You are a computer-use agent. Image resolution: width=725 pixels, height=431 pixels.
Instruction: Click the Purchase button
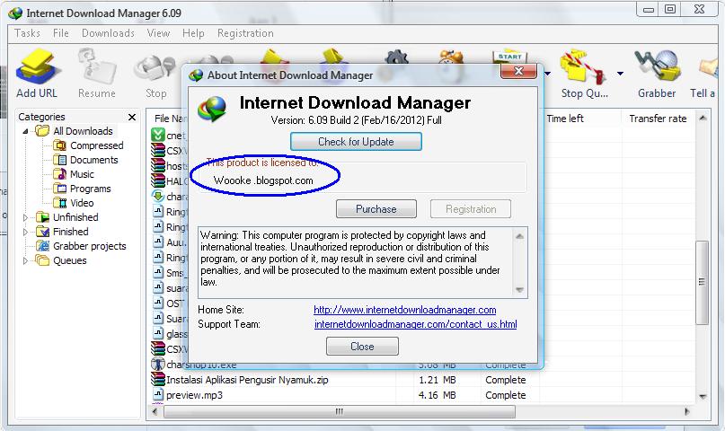click(x=376, y=209)
